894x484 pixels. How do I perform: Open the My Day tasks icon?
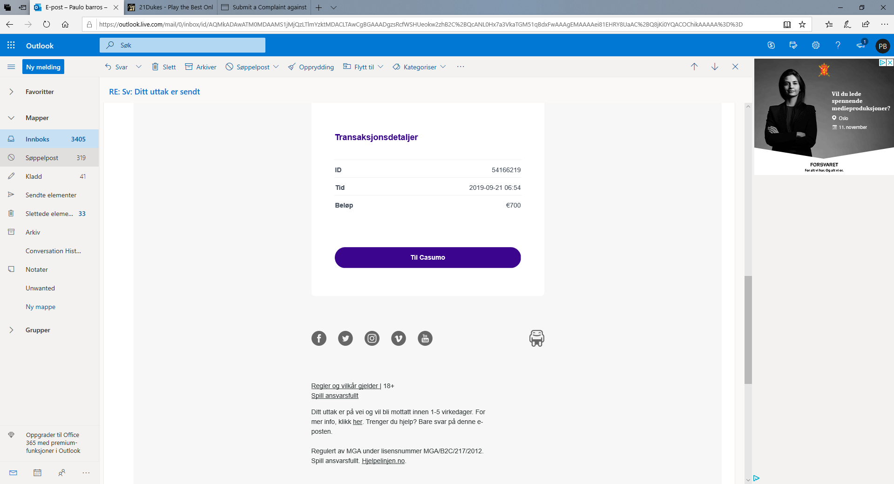tap(793, 45)
